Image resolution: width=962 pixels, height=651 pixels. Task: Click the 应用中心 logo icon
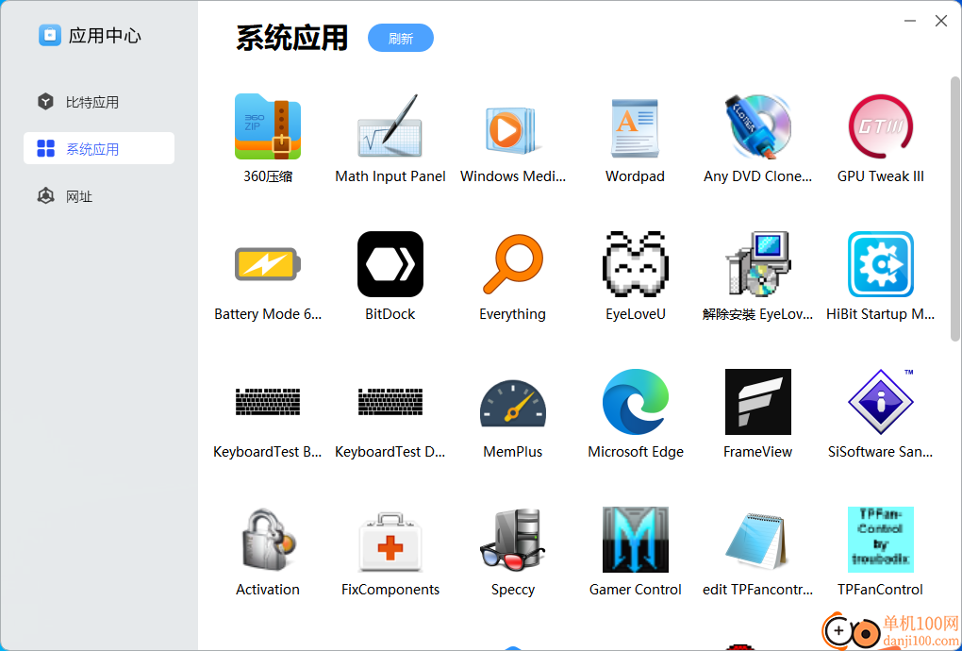click(50, 35)
